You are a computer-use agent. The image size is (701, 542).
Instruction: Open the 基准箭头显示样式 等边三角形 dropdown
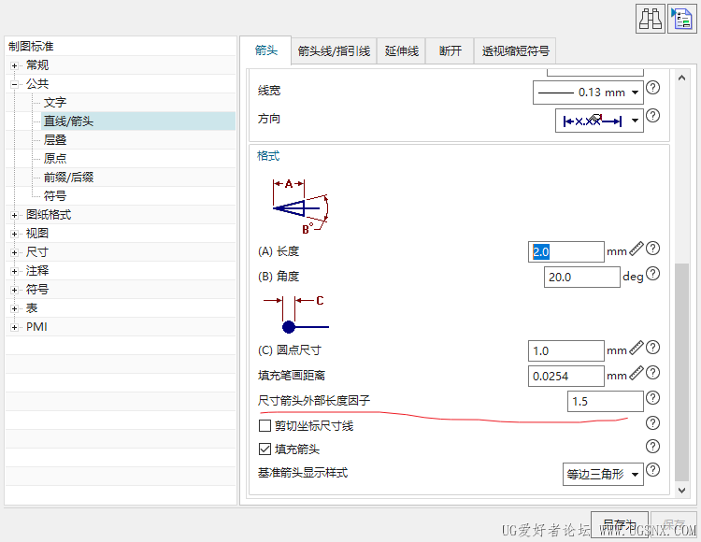pyautogui.click(x=603, y=474)
